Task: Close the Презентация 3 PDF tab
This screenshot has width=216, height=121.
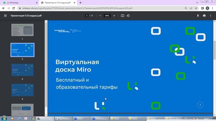Action: point(74,3)
